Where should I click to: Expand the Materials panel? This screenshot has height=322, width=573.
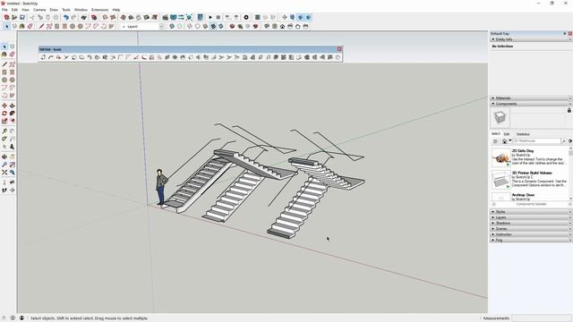pos(493,97)
